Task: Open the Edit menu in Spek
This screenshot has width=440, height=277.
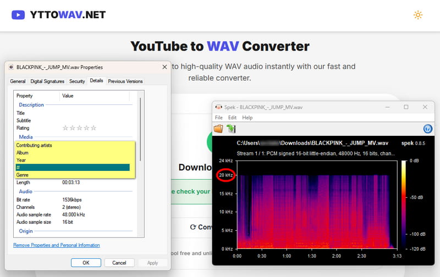Action: 232,118
